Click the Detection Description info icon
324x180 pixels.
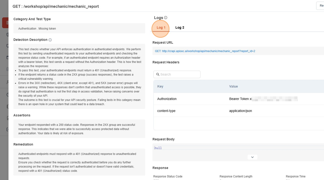click(x=50, y=40)
